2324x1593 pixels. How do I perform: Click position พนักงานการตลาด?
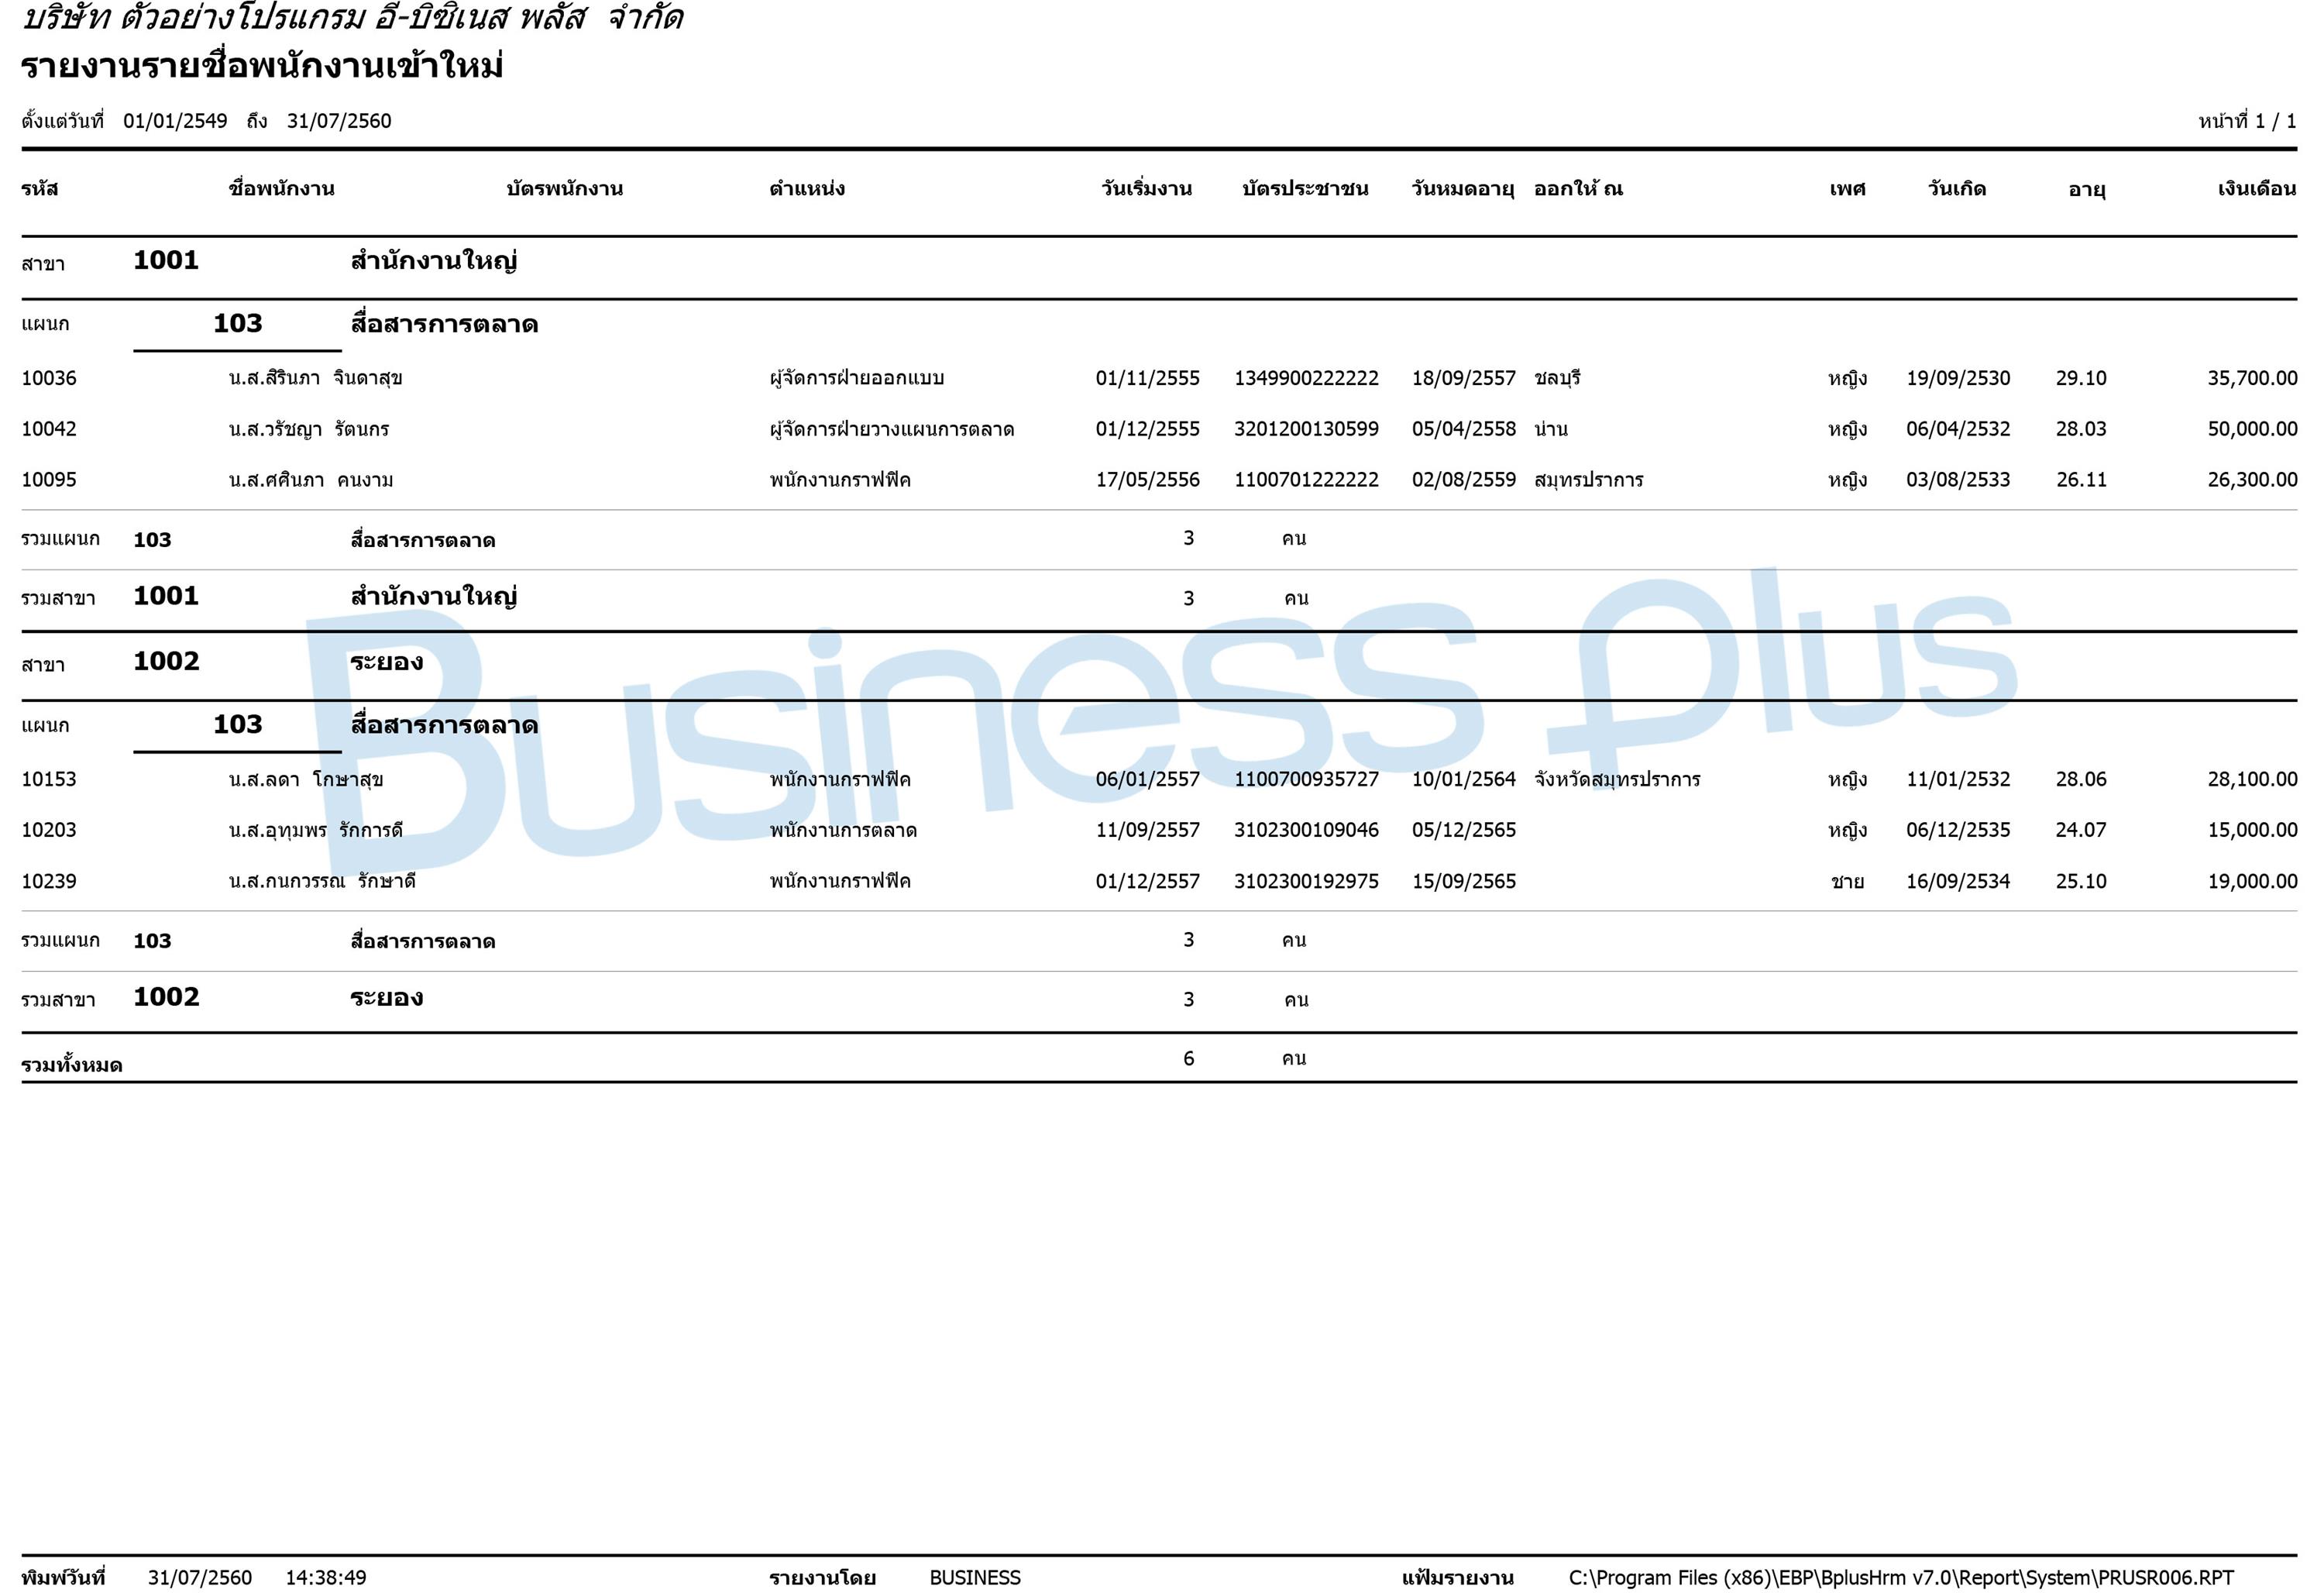[843, 830]
